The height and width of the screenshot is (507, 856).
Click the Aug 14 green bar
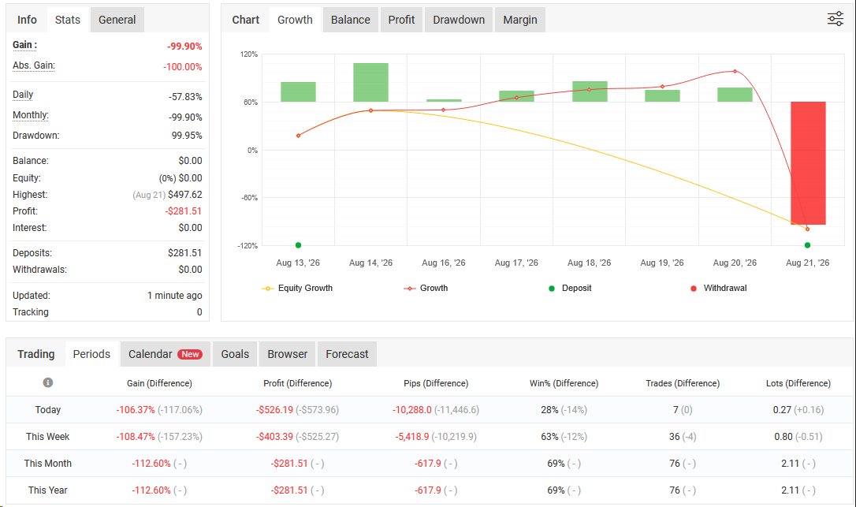point(370,83)
